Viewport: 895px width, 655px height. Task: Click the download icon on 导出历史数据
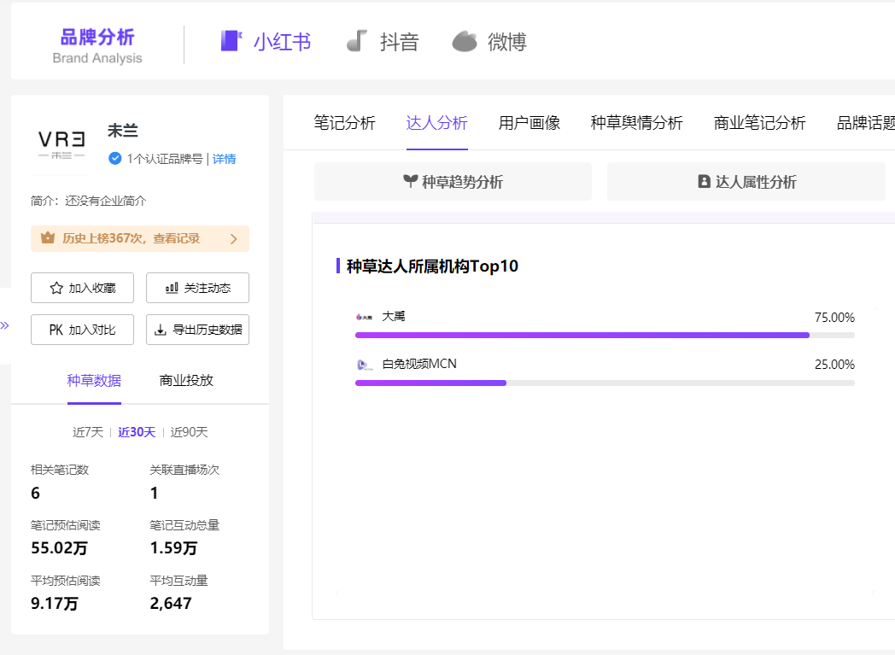(x=161, y=330)
